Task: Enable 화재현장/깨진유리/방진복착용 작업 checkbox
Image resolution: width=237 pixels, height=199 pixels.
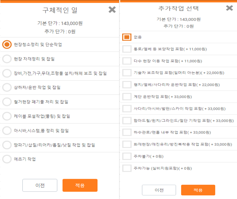Action: [127, 144]
